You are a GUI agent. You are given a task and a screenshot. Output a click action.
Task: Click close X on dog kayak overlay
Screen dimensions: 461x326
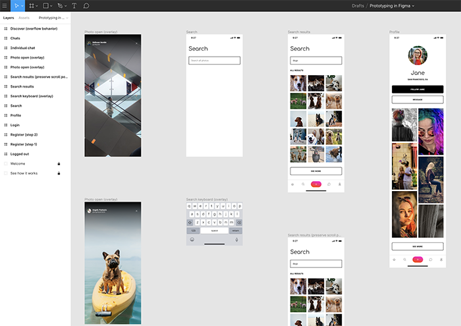coord(136,211)
